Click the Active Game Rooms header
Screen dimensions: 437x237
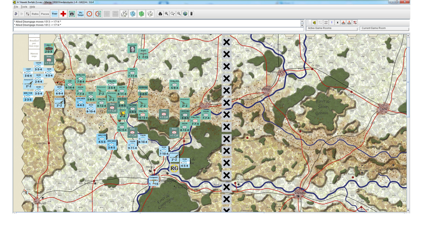click(x=332, y=28)
